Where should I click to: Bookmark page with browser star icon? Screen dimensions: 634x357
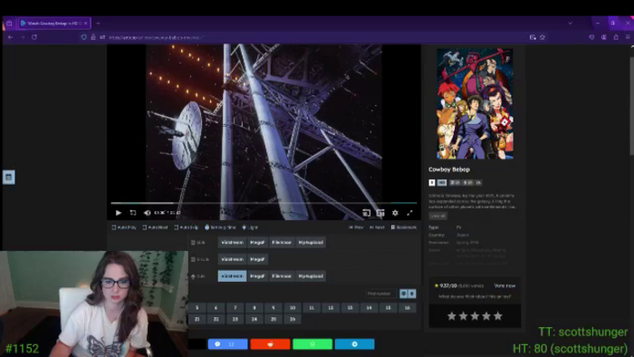[x=543, y=37]
